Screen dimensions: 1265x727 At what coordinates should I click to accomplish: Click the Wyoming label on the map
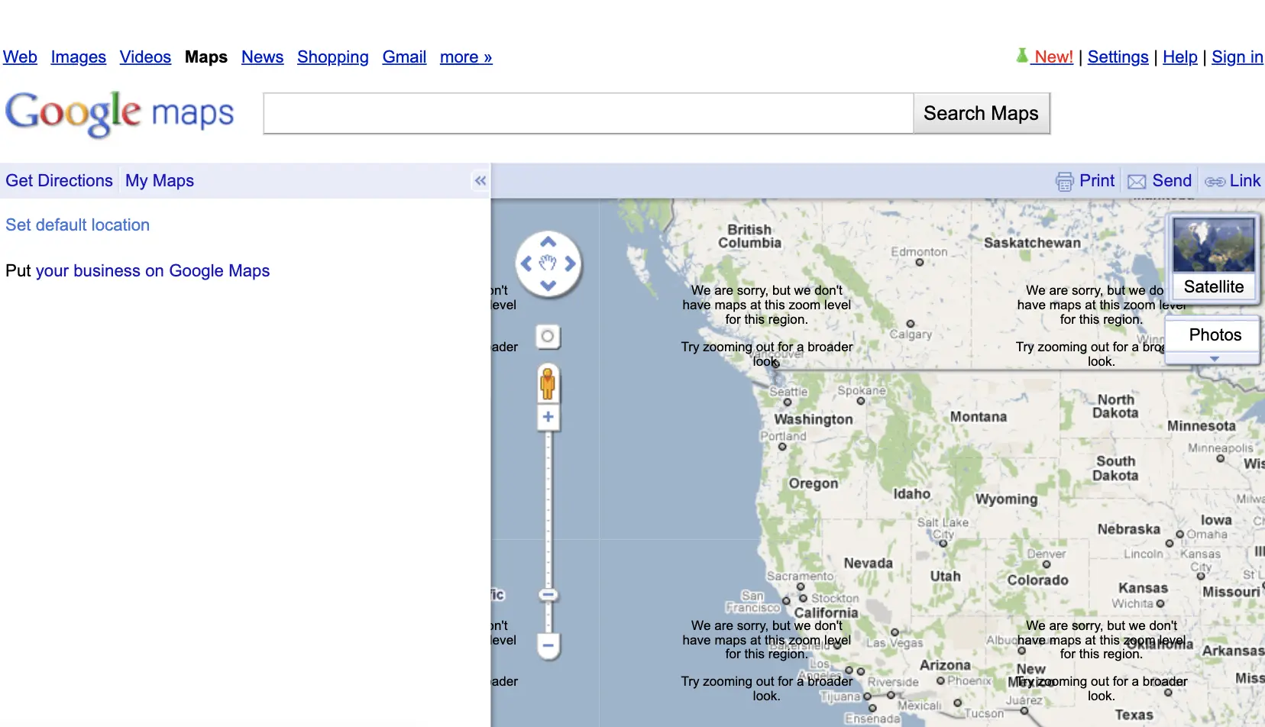(1007, 499)
